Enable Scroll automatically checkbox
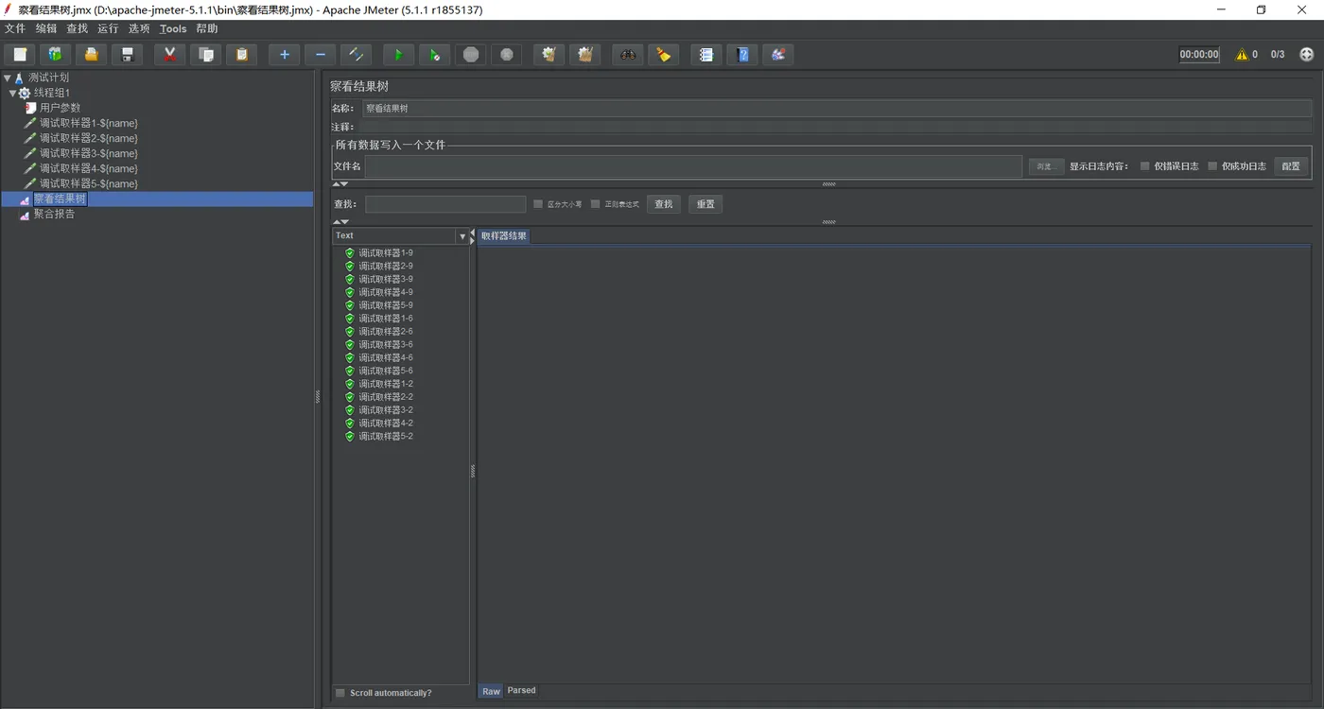The image size is (1324, 709). coord(340,693)
